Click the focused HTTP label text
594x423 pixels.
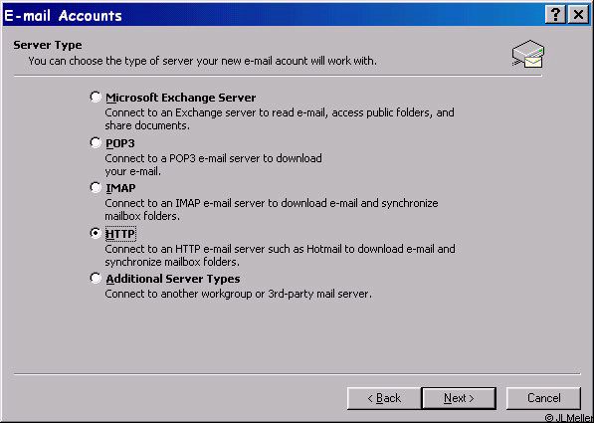point(120,234)
